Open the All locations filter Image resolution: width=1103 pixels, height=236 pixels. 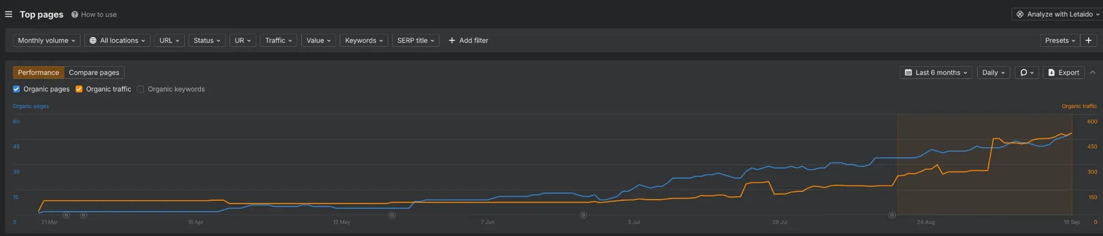[117, 40]
